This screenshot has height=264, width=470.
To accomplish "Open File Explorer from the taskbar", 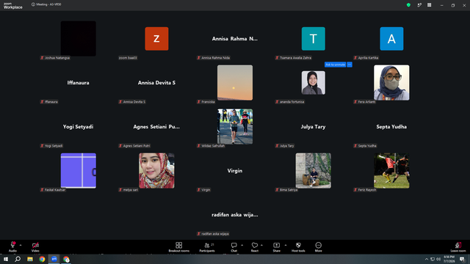I will coord(30,259).
